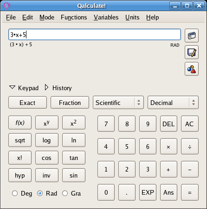Open the Units menu

pos(132,17)
